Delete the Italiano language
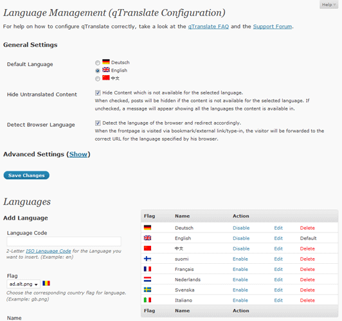This screenshot has width=342, height=321. click(x=307, y=300)
